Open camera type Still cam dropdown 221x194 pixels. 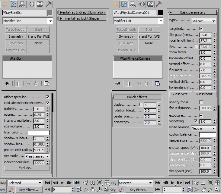[203, 21]
